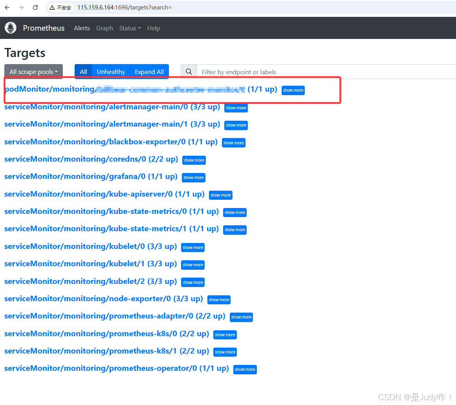Select the Unhealthy filter toggle
Screen dimensions: 456x405
[111, 72]
